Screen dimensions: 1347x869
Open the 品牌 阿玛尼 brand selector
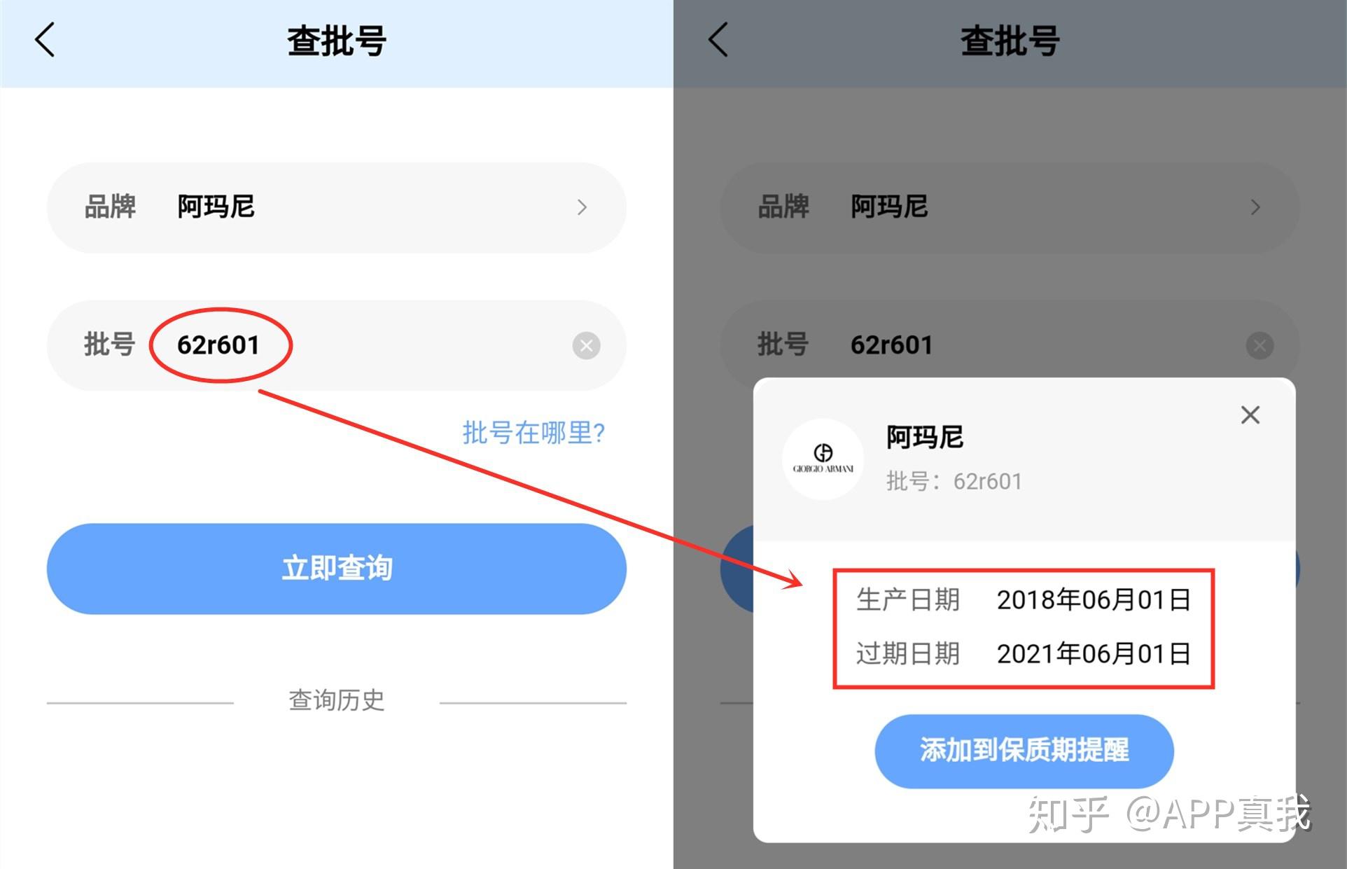click(x=336, y=207)
